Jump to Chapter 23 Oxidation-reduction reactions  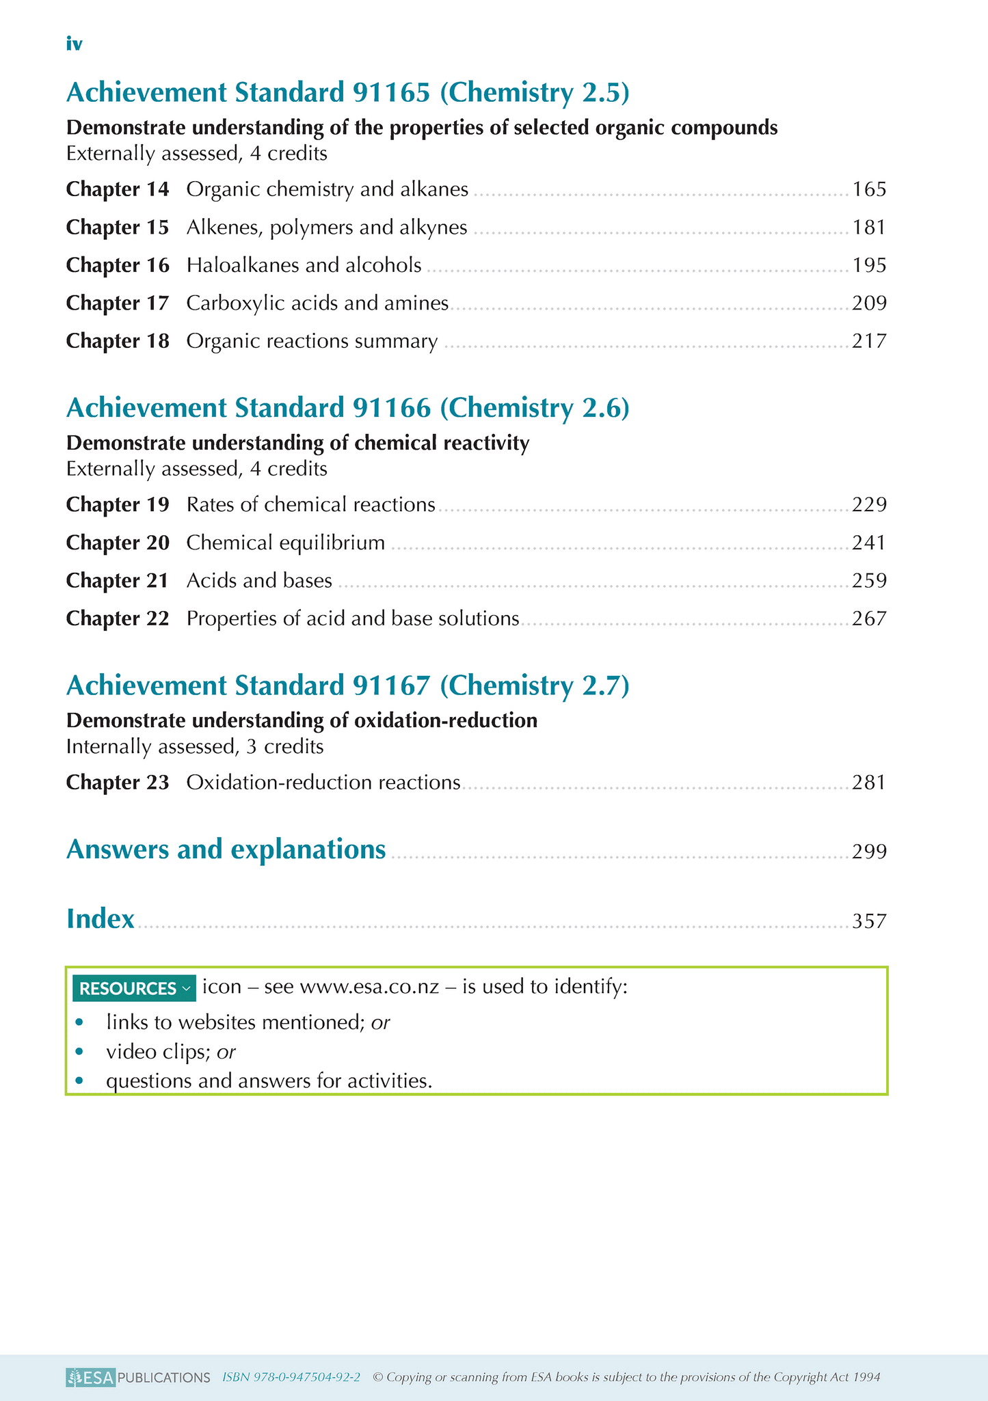323,783
